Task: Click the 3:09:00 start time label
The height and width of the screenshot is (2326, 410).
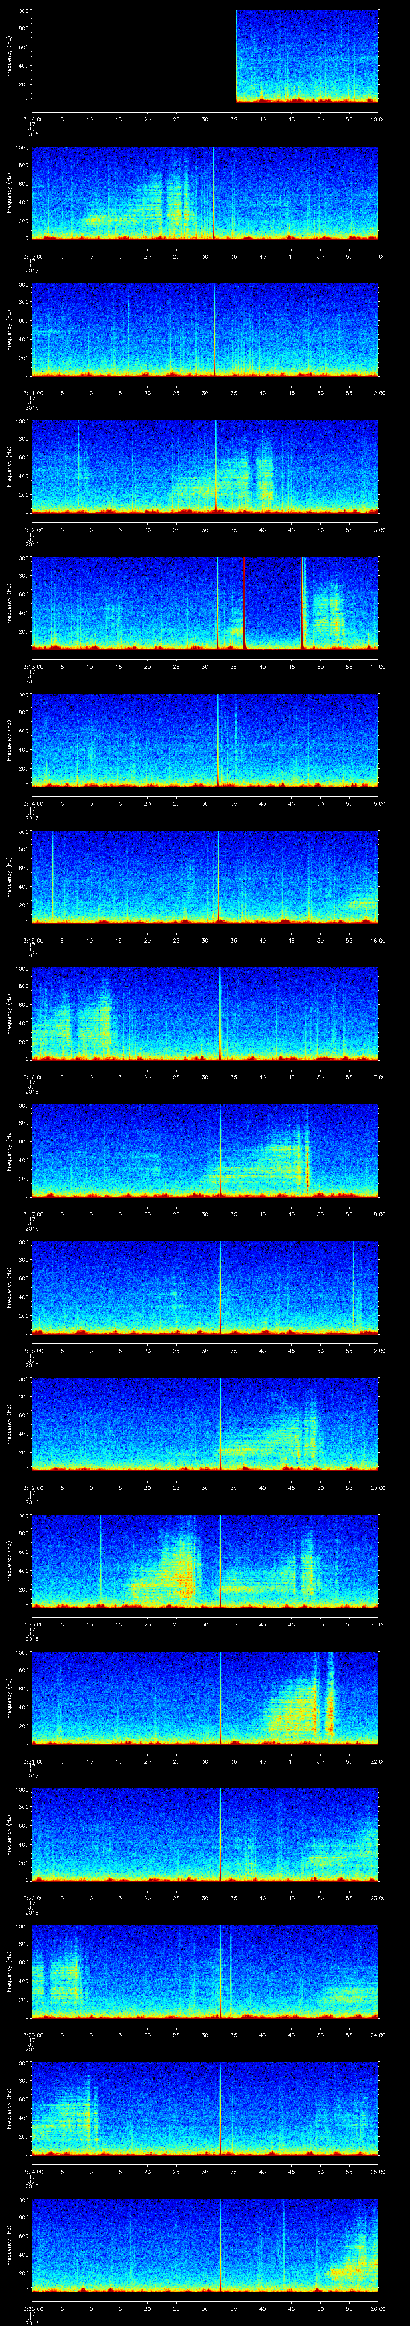Action: click(32, 119)
